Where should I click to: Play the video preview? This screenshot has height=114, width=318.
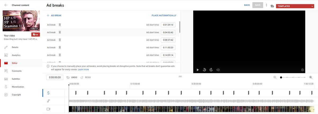pos(198,70)
